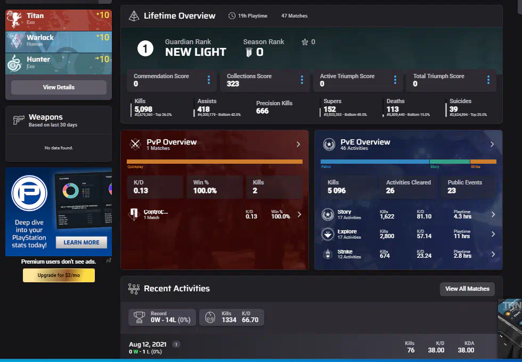The width and height of the screenshot is (522, 362).
Task: Click the View Details button
Action: click(x=59, y=87)
